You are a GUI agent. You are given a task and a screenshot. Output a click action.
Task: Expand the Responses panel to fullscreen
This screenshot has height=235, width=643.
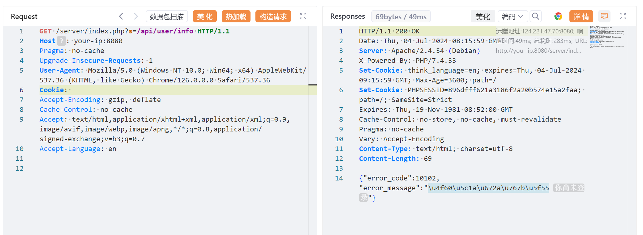(622, 16)
